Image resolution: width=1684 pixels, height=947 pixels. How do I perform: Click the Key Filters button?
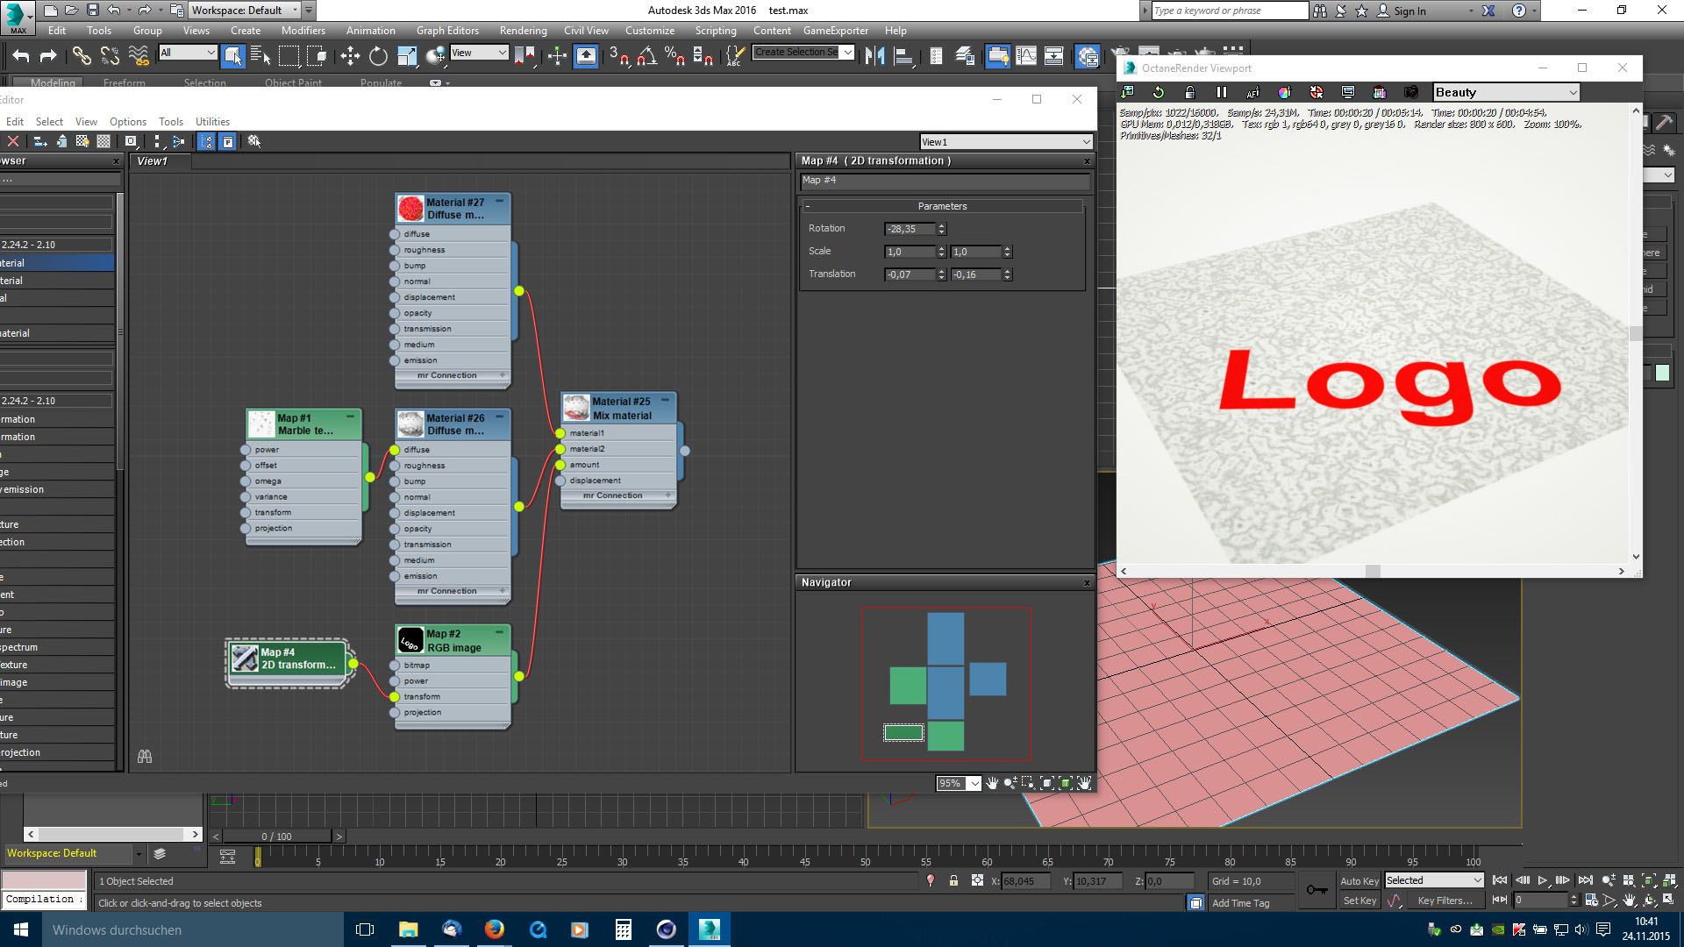click(1444, 901)
